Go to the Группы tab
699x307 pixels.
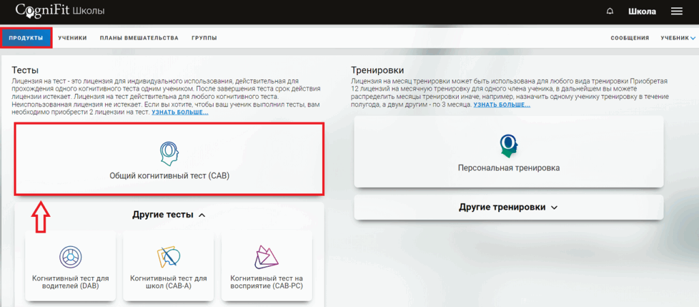(204, 38)
